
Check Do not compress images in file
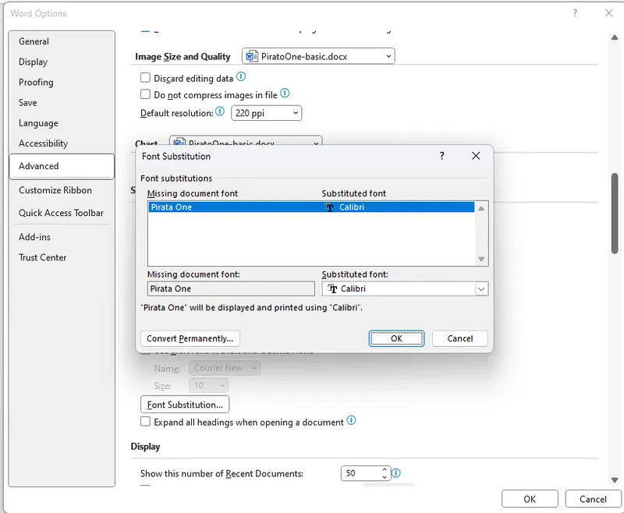(145, 94)
